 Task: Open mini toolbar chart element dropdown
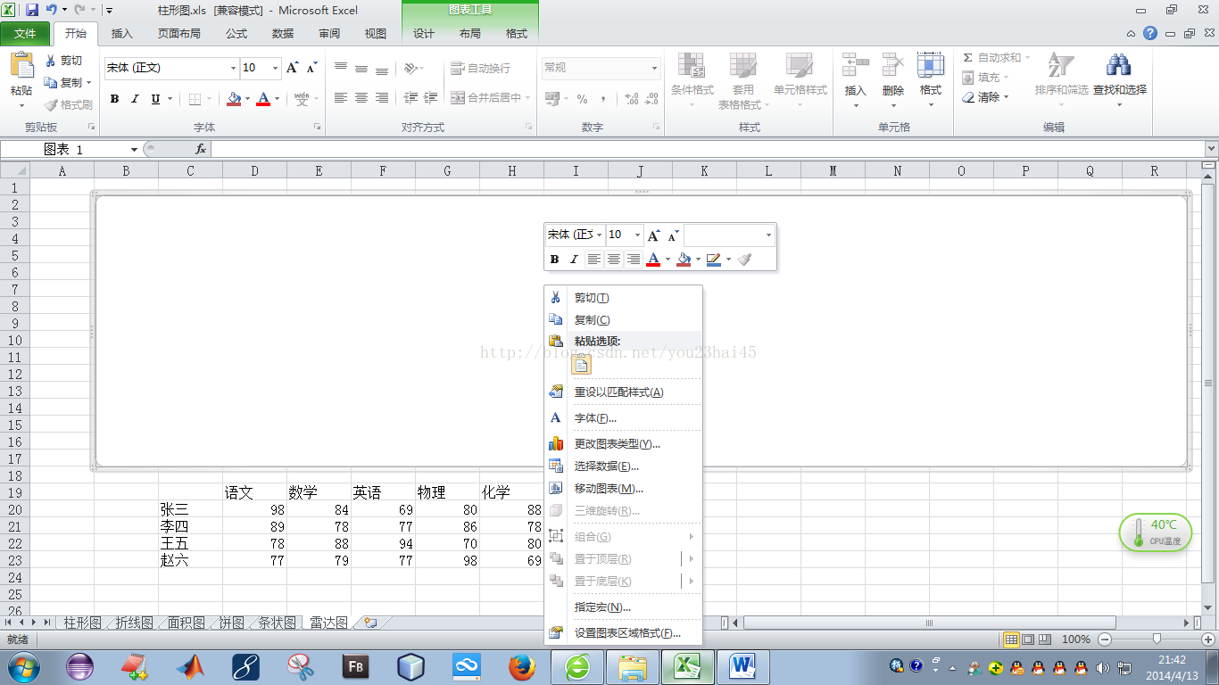[x=768, y=235]
